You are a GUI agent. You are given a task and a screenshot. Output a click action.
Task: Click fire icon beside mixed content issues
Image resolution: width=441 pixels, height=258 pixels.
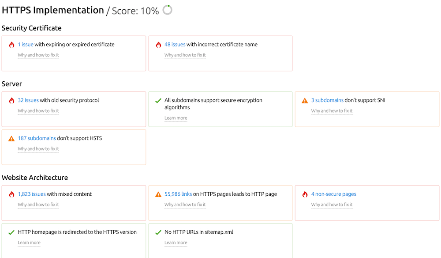11,194
